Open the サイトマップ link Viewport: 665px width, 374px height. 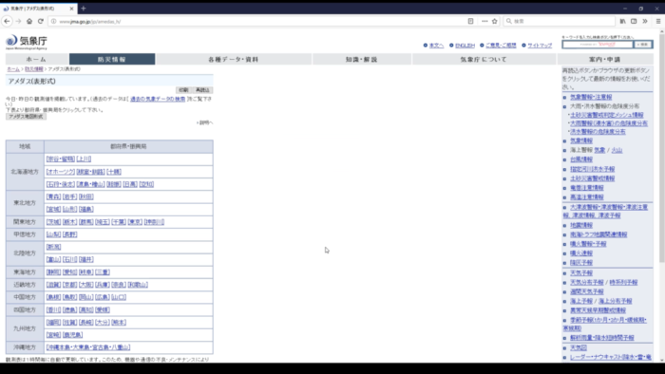click(x=540, y=46)
